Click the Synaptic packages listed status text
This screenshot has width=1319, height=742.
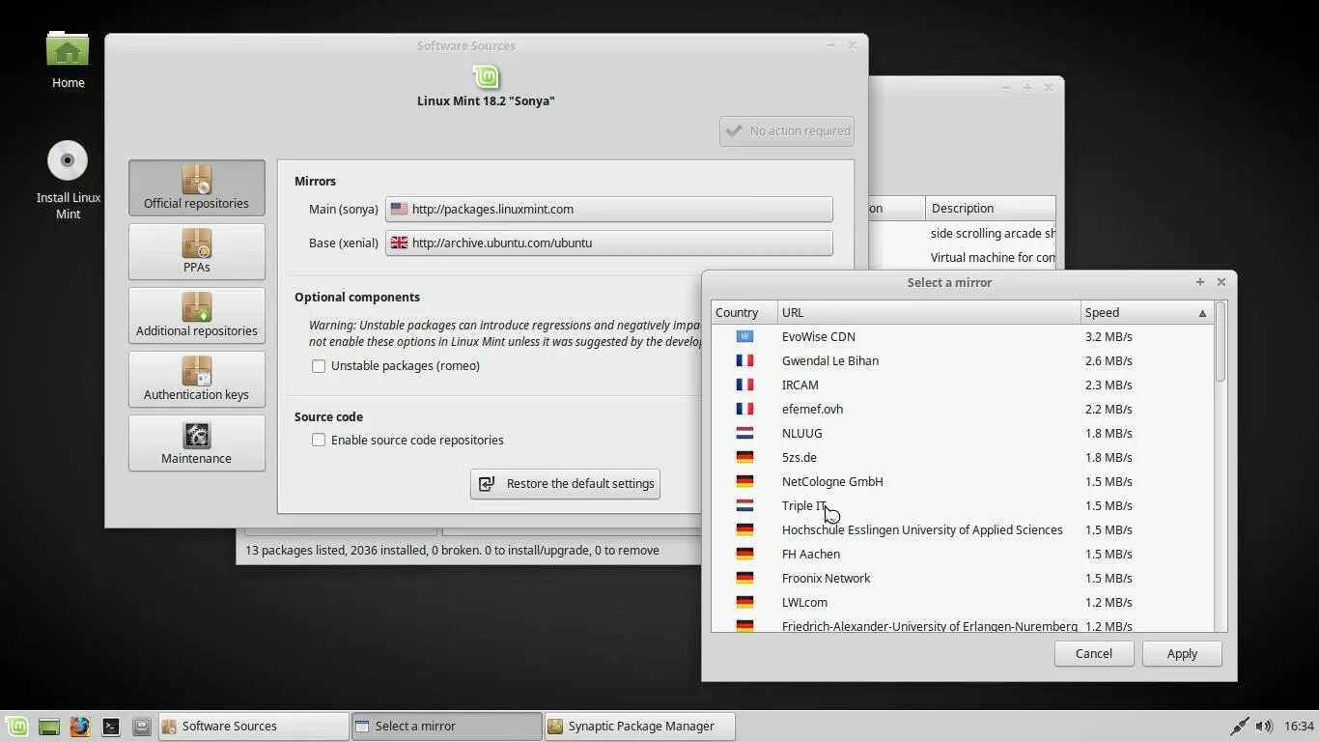452,550
